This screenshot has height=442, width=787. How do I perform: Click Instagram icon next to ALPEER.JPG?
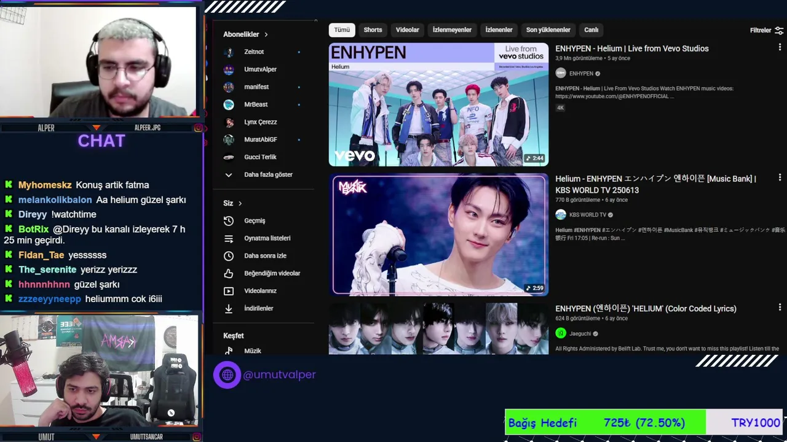(x=198, y=128)
